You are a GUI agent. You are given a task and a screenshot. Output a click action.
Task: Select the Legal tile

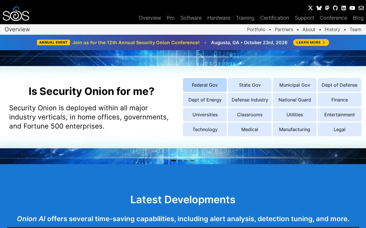339,129
